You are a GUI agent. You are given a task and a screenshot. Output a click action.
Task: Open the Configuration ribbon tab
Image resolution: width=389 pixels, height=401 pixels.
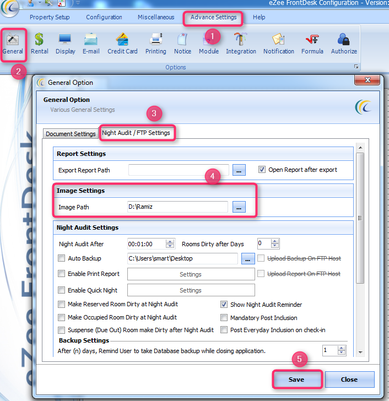tap(104, 17)
